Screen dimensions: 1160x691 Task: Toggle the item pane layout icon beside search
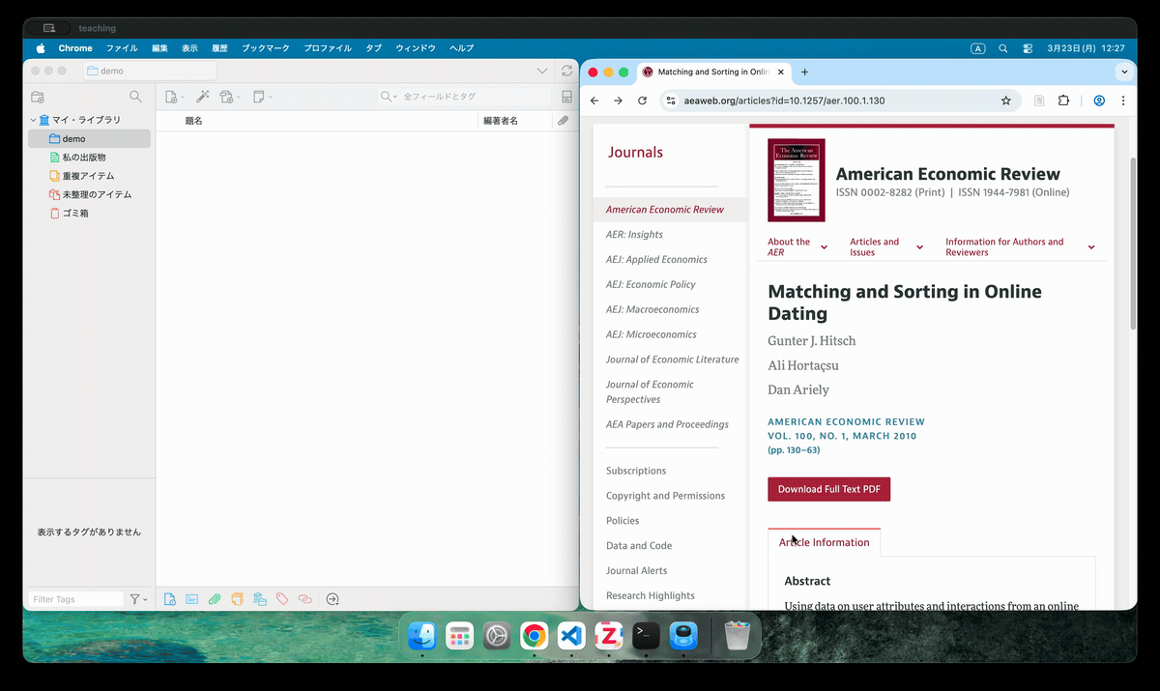(566, 97)
